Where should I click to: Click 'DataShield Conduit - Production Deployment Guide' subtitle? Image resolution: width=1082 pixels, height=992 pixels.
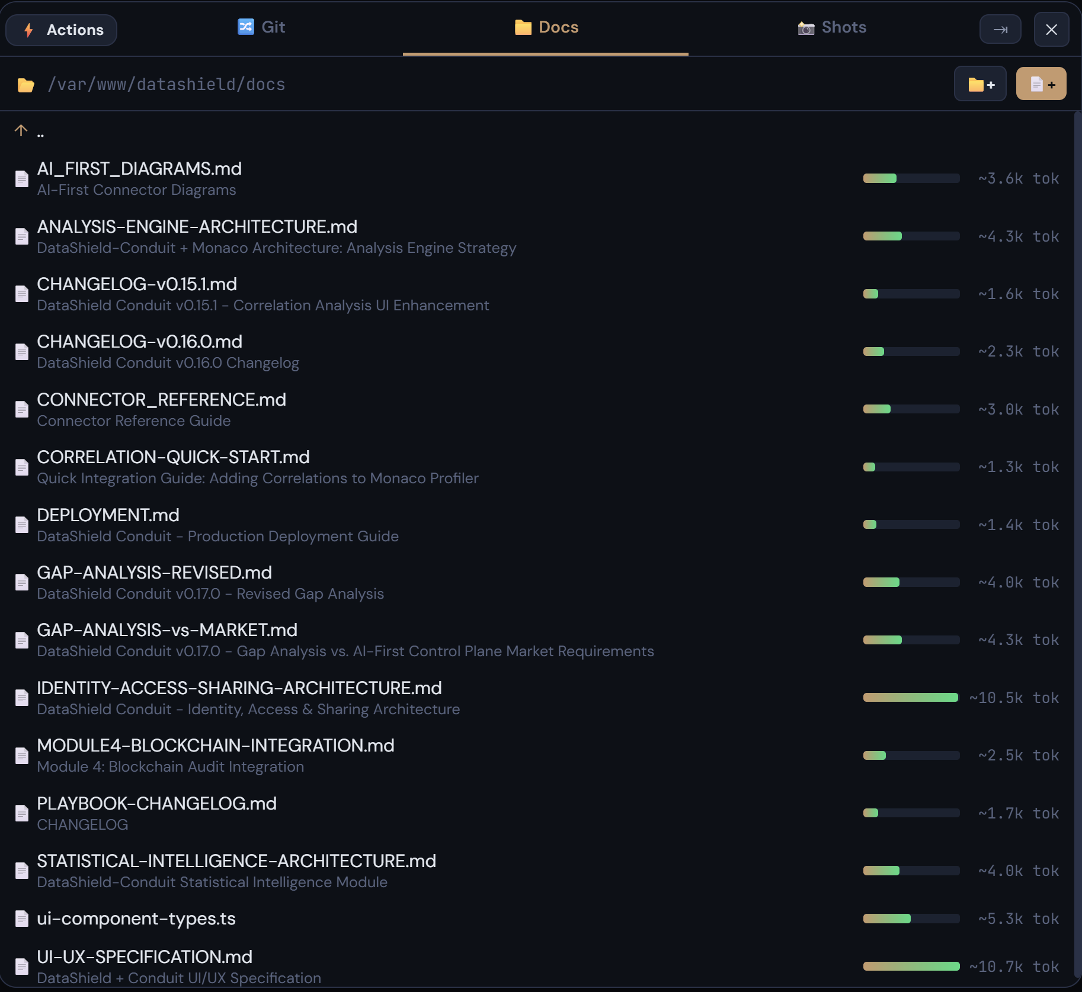[x=218, y=536]
